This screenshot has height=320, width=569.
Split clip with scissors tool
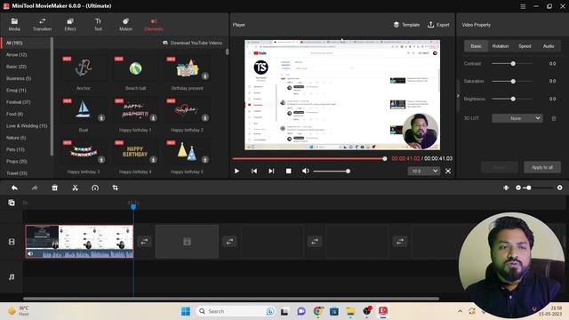[x=75, y=188]
